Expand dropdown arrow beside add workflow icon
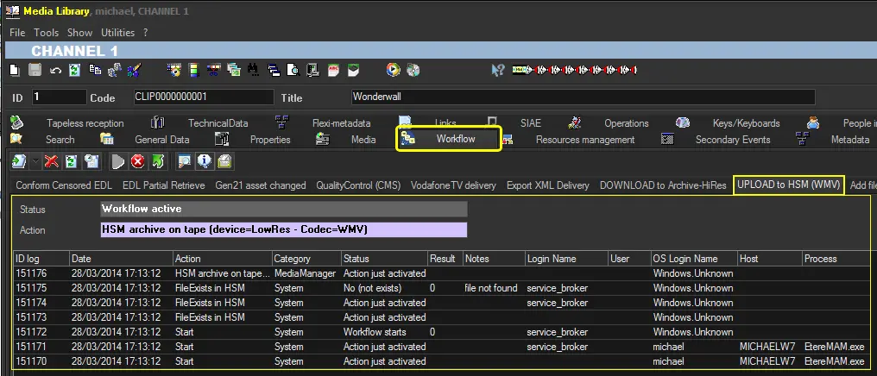This screenshot has width=877, height=376. coord(34,161)
